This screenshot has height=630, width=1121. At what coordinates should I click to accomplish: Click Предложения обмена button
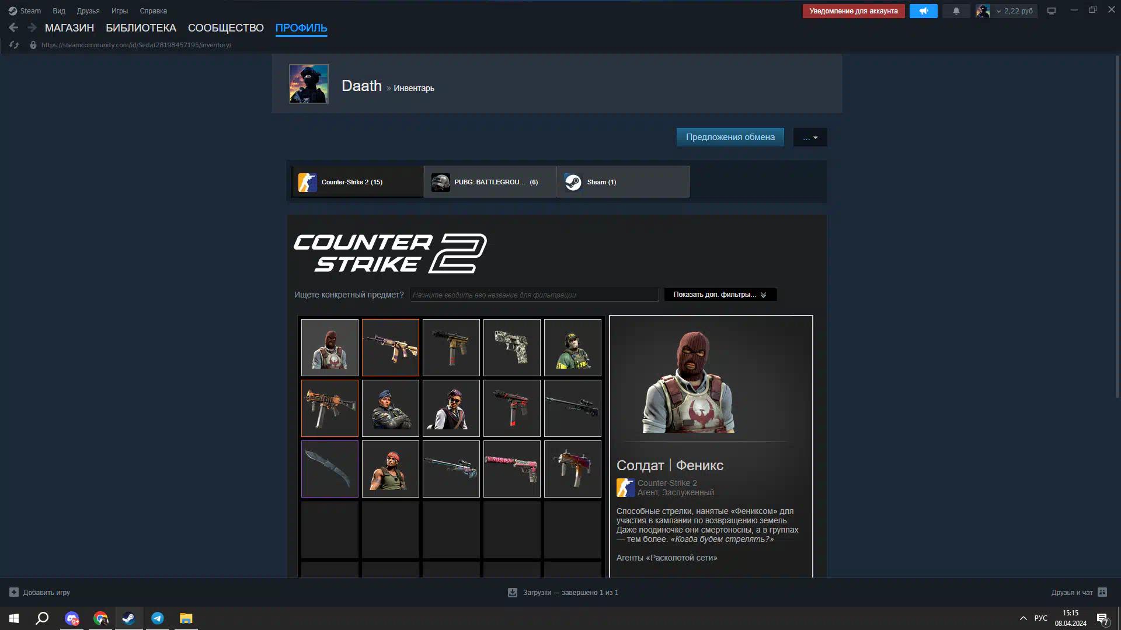click(730, 137)
